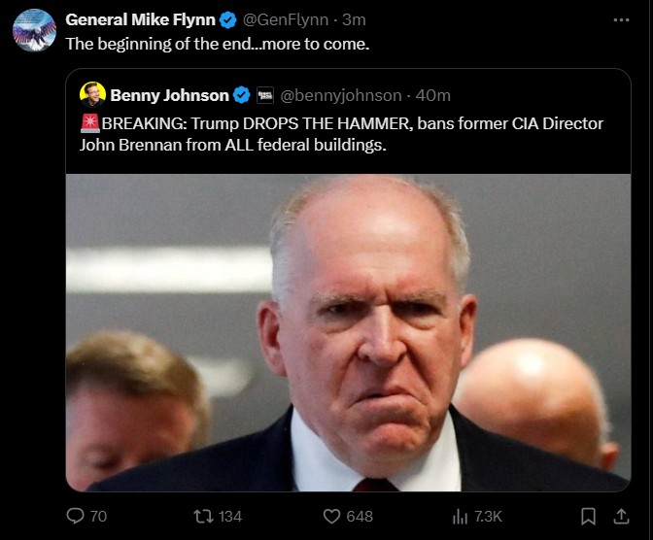The height and width of the screenshot is (540, 653).
Task: Open the quoted BREAKING post text
Action: point(340,134)
